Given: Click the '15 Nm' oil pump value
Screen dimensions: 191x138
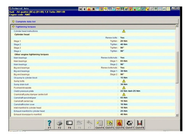Looking at the screenshot, I should (x=124, y=78).
